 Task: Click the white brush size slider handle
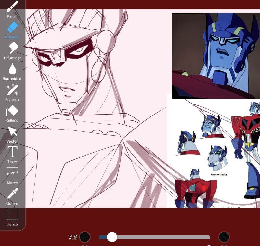pos(112,237)
